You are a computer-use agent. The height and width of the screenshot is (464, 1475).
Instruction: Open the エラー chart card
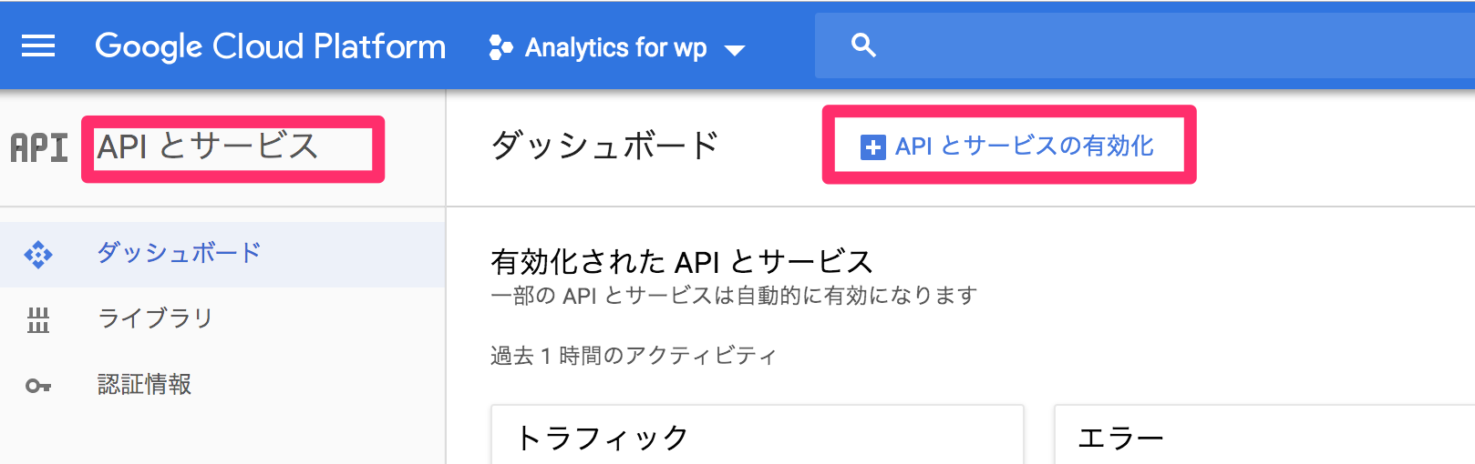pos(1264,435)
